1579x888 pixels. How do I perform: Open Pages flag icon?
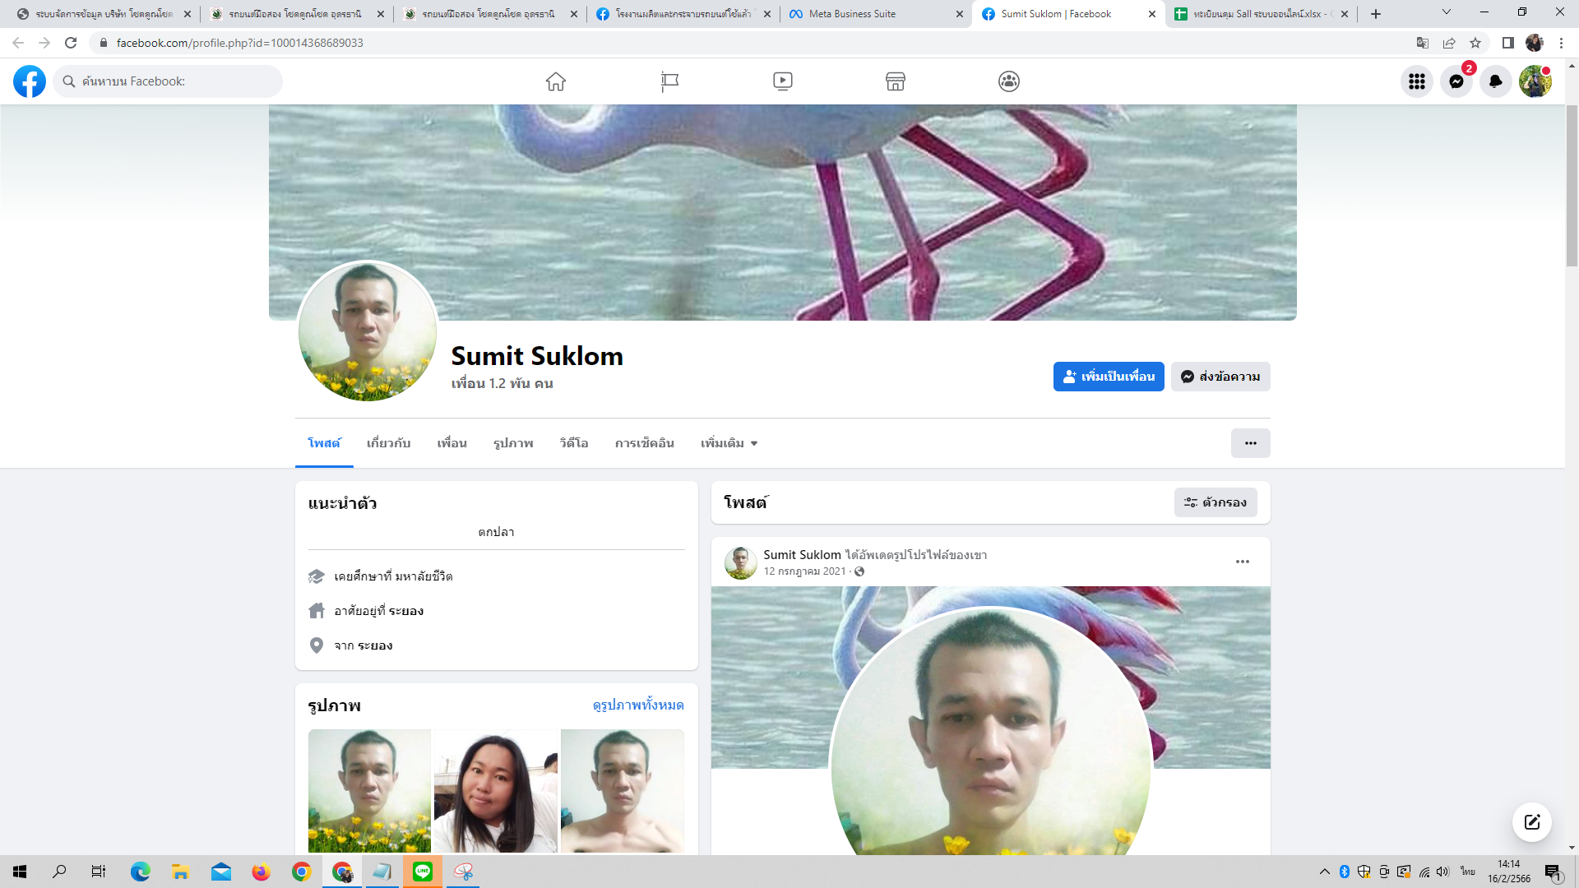(669, 81)
